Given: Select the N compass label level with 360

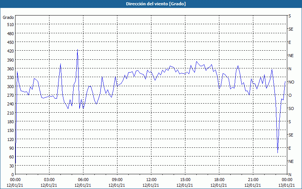Looking at the screenshot, I should (290, 69).
